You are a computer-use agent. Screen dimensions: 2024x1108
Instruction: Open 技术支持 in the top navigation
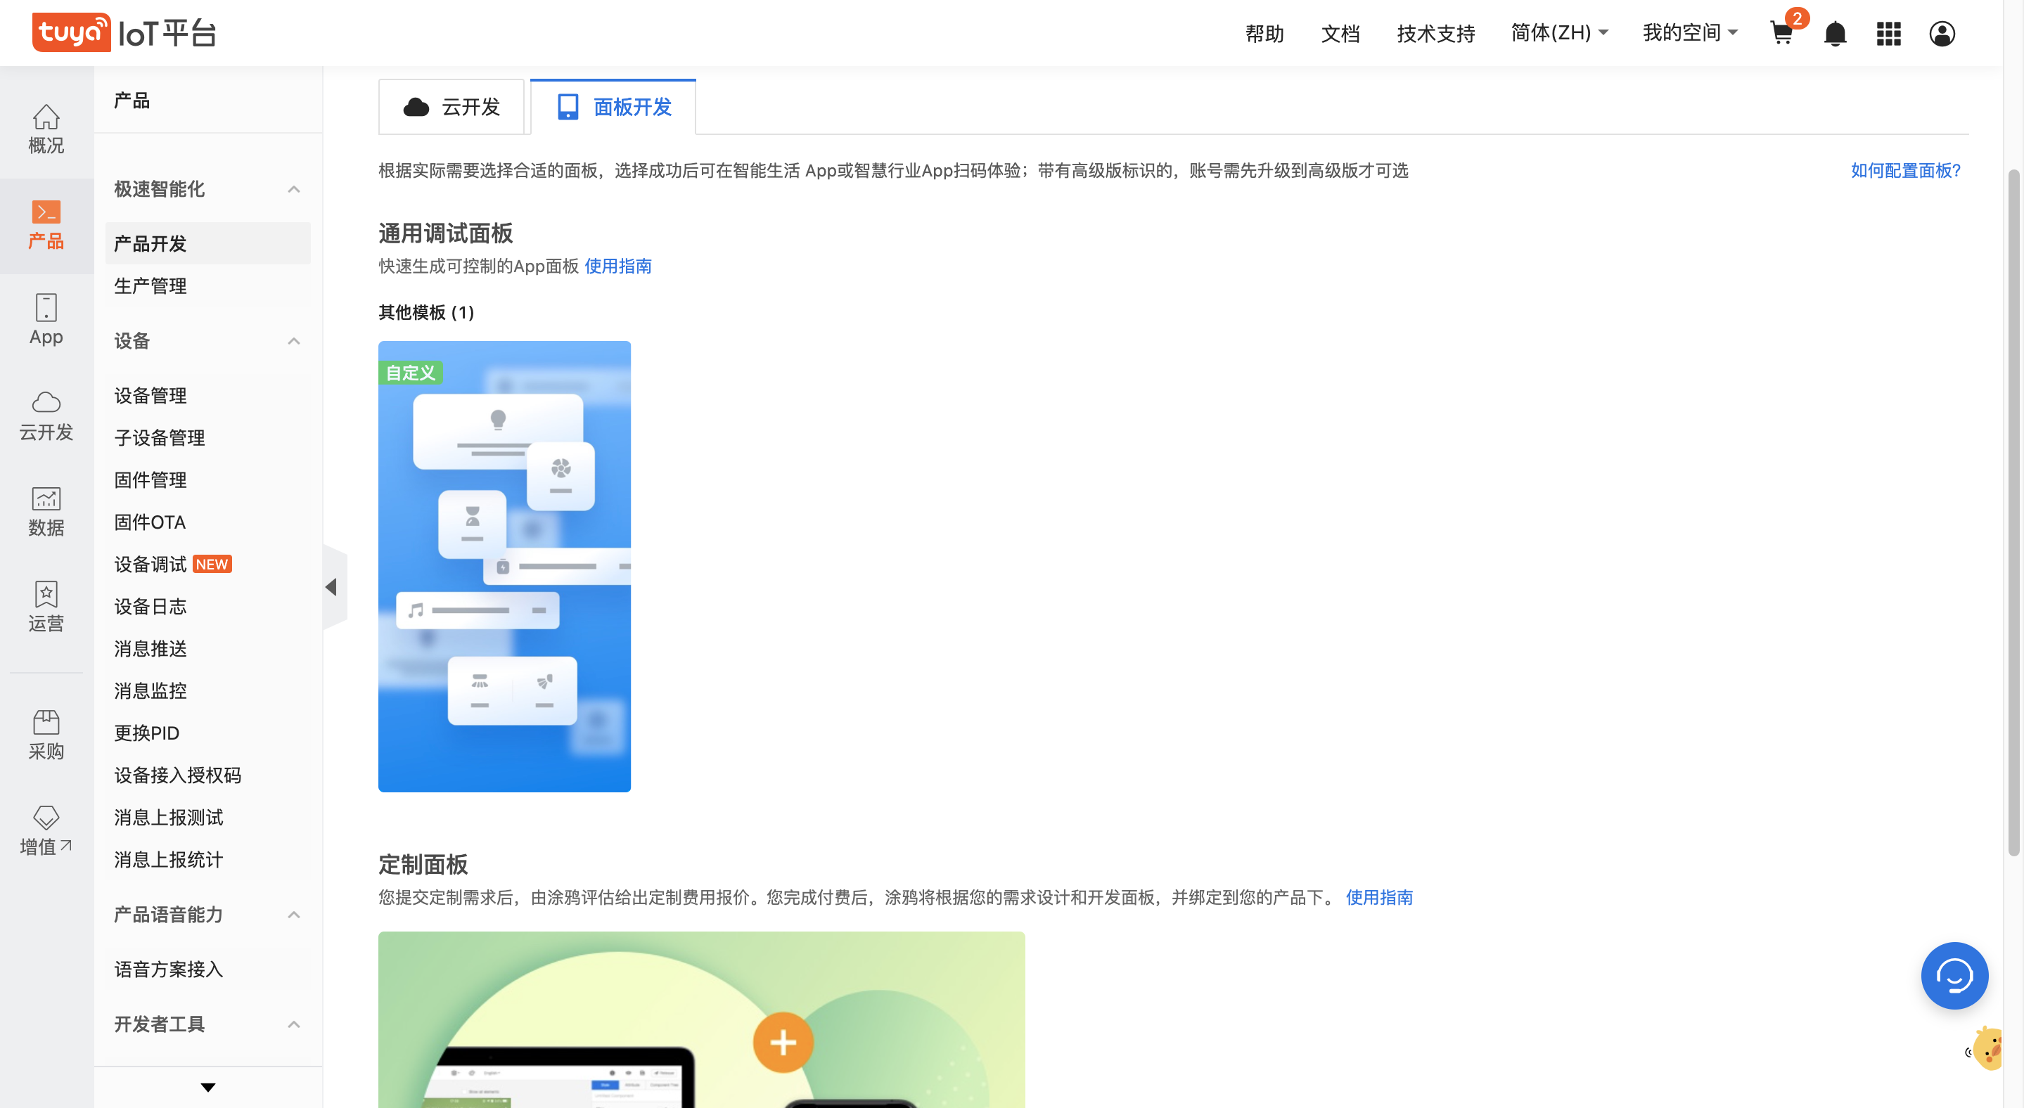(x=1435, y=34)
